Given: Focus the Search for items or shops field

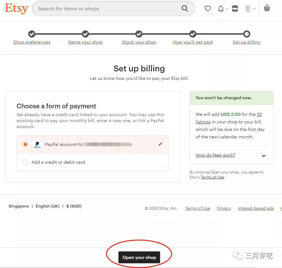Looking at the screenshot, I should 108,8.
